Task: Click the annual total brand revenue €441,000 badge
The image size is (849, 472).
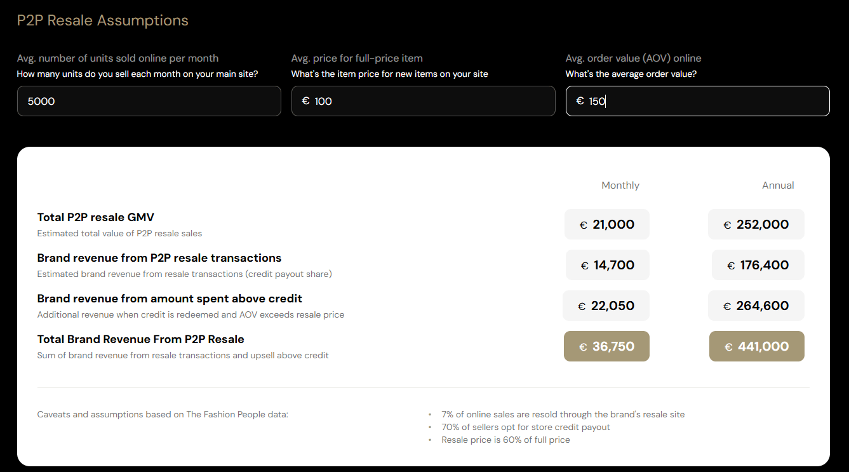Action: coord(756,346)
